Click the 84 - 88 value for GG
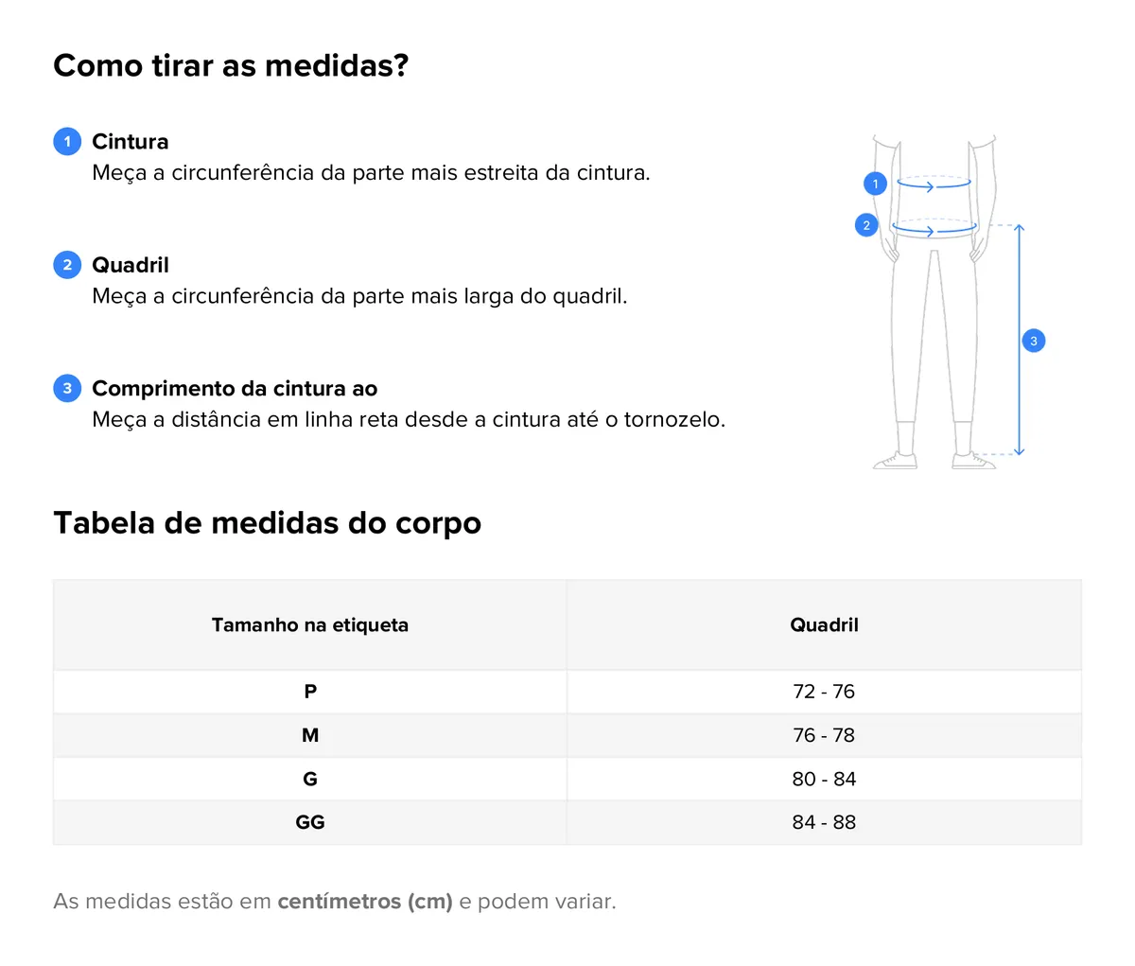Viewport: 1135px width, 966px height. (824, 822)
